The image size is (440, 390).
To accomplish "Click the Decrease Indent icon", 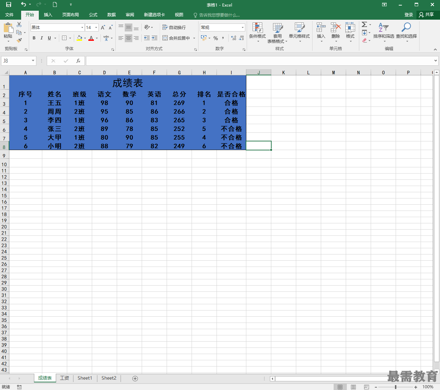I will pos(147,38).
